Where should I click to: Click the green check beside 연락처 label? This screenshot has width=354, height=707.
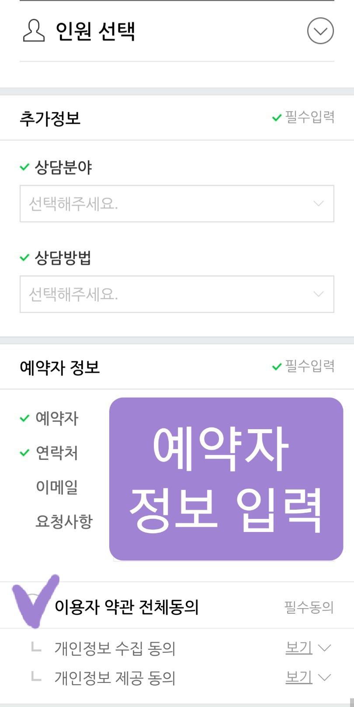point(24,453)
